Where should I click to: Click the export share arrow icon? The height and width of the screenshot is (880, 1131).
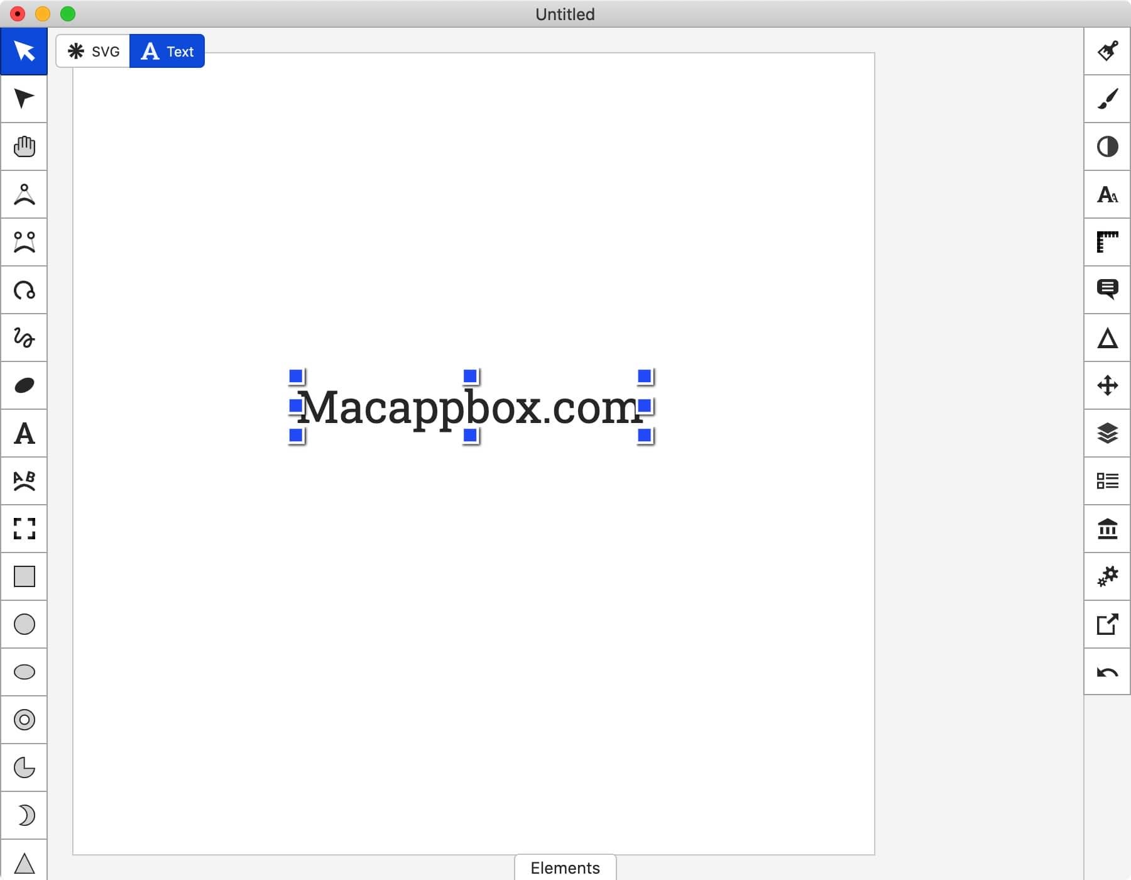(x=1107, y=624)
